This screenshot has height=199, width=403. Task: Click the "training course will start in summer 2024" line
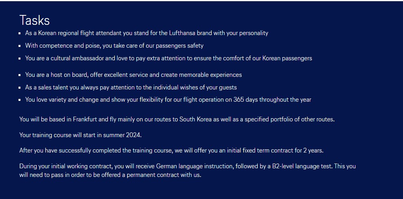pyautogui.click(x=80, y=135)
